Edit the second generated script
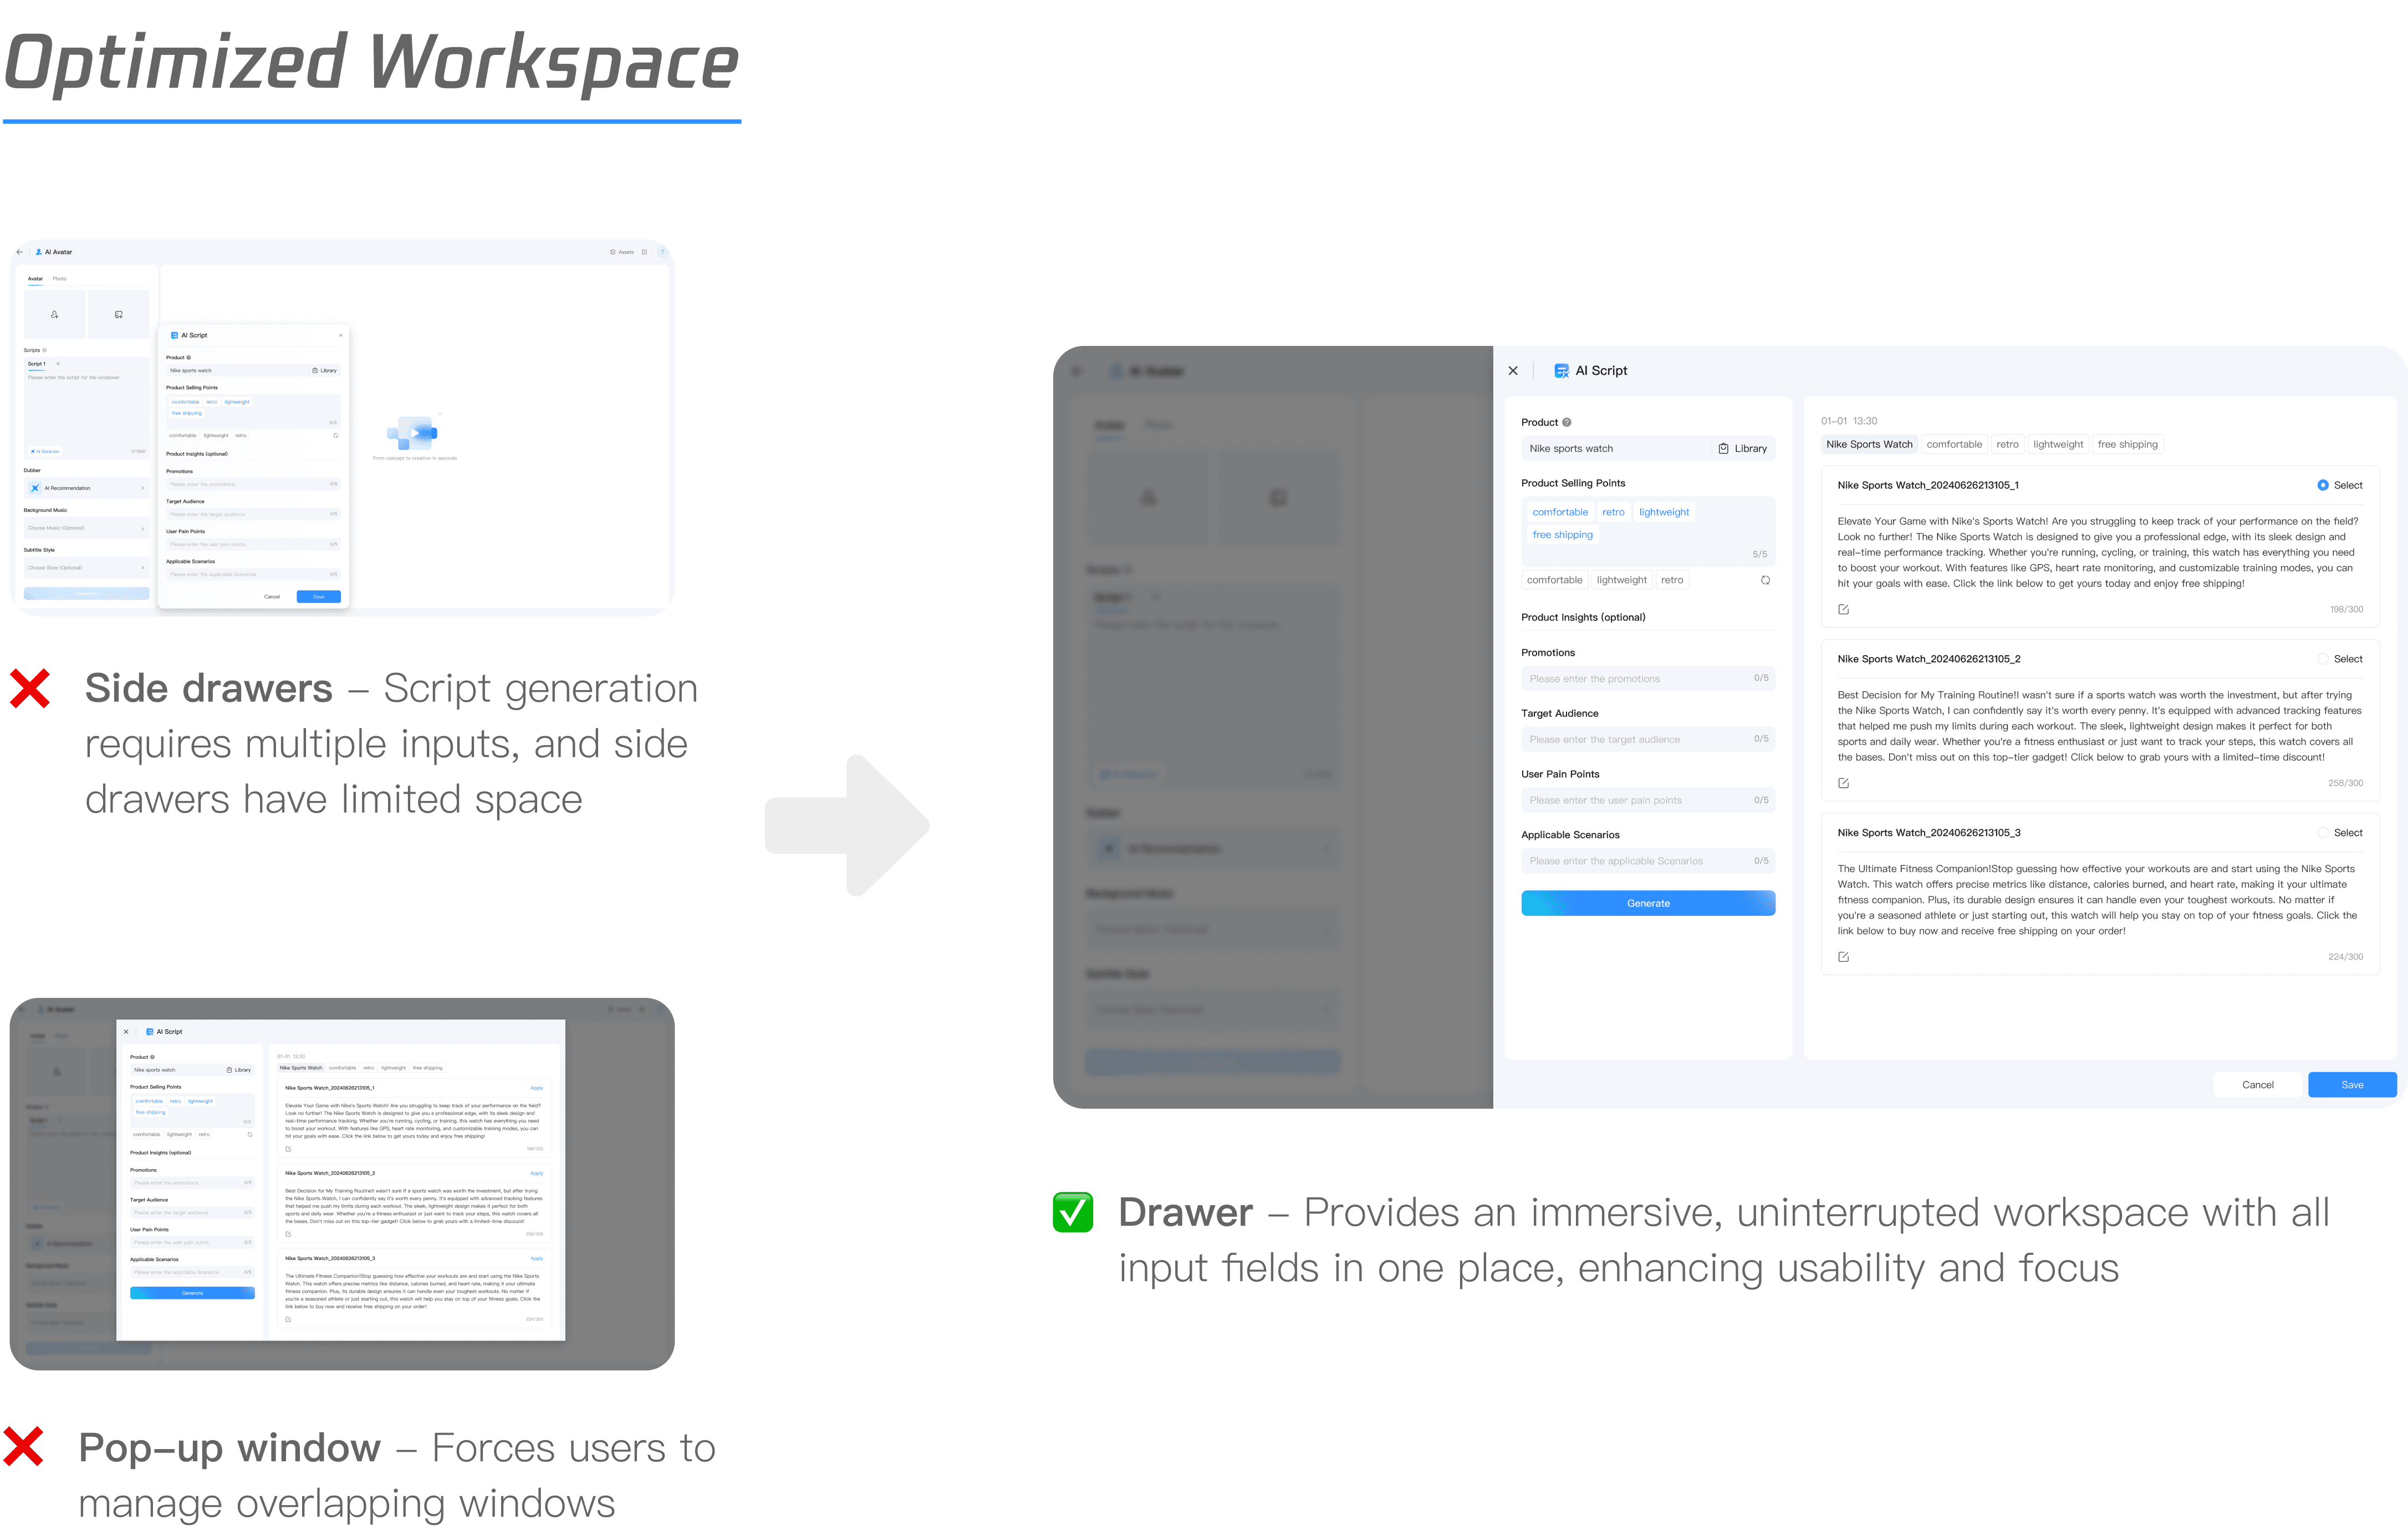 (x=1843, y=783)
